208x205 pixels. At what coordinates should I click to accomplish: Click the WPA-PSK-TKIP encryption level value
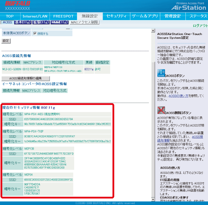click(x=34, y=131)
